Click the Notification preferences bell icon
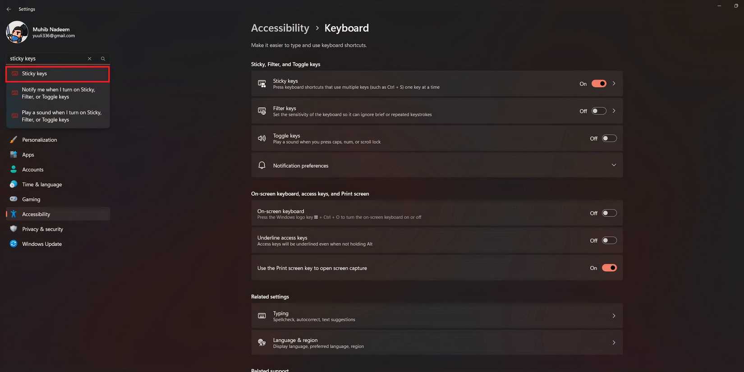744x372 pixels. [x=262, y=165]
